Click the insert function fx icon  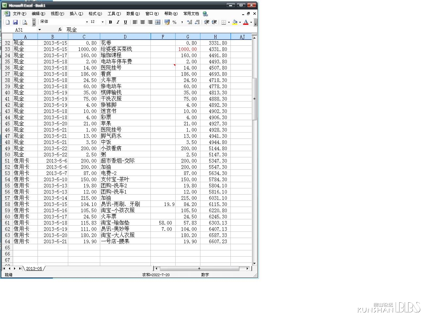(60, 30)
